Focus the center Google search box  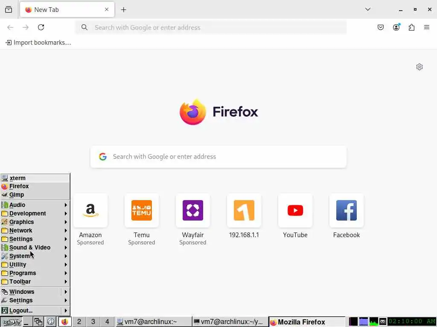(x=218, y=157)
